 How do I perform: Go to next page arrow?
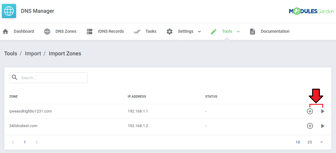point(37,142)
